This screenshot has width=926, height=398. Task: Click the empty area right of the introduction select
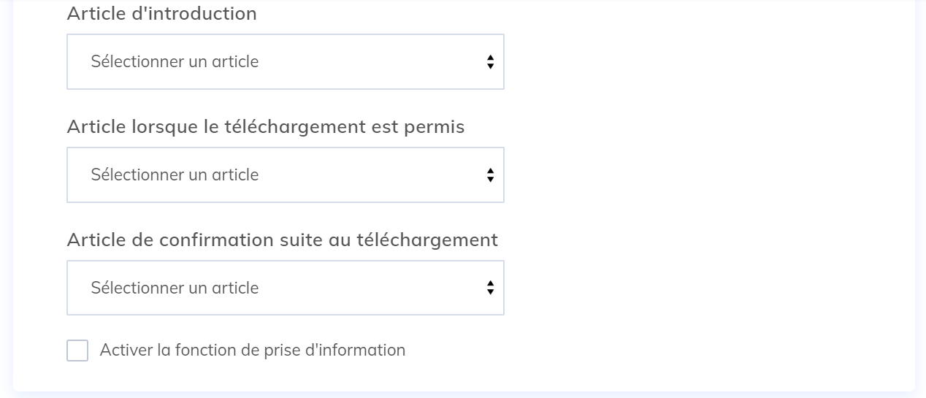click(694, 62)
